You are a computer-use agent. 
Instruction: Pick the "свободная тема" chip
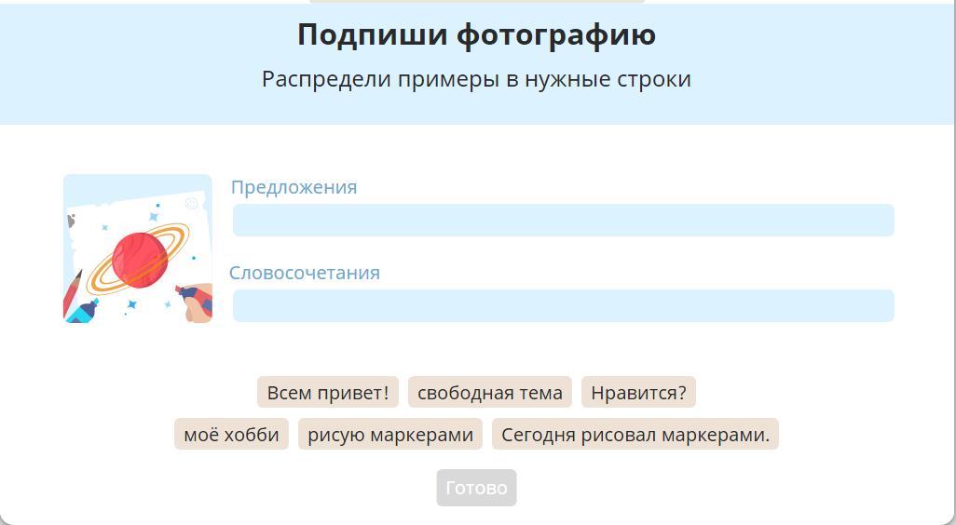click(490, 393)
